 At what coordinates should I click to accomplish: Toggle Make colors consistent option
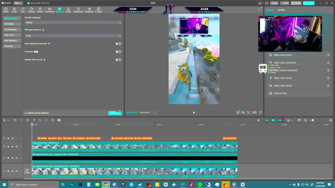tap(328, 63)
